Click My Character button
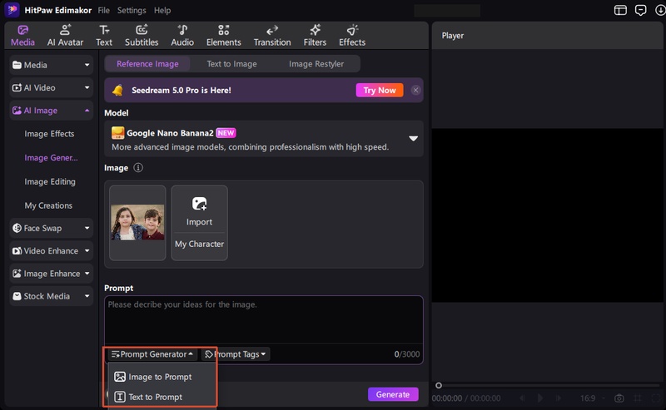 [x=199, y=244]
